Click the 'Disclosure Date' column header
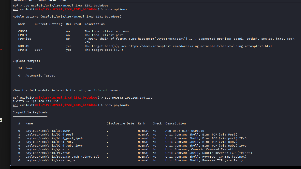This screenshot has height=169, width=301. coord(120,124)
